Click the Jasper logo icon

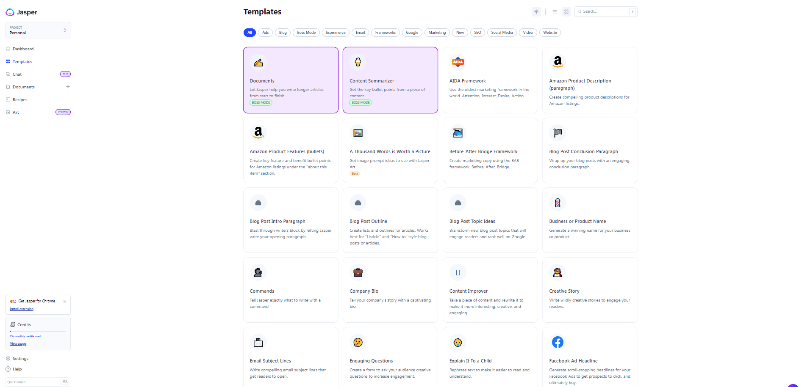pyautogui.click(x=10, y=12)
